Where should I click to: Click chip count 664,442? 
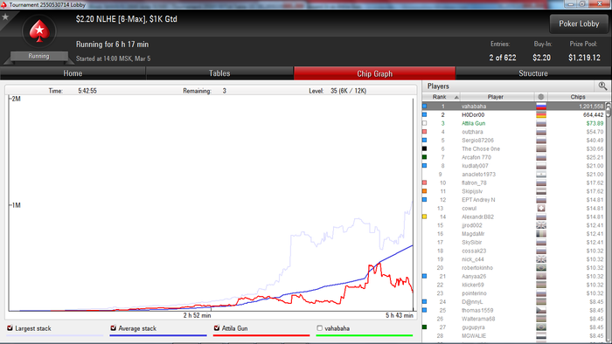coord(594,114)
